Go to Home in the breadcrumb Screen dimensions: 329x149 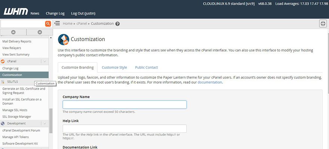[68, 24]
